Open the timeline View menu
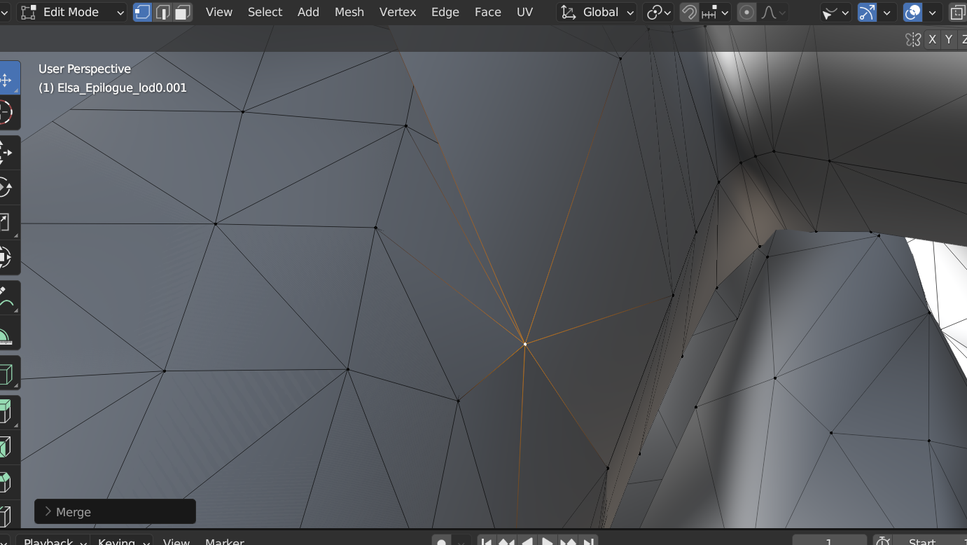The image size is (967, 545). point(176,541)
